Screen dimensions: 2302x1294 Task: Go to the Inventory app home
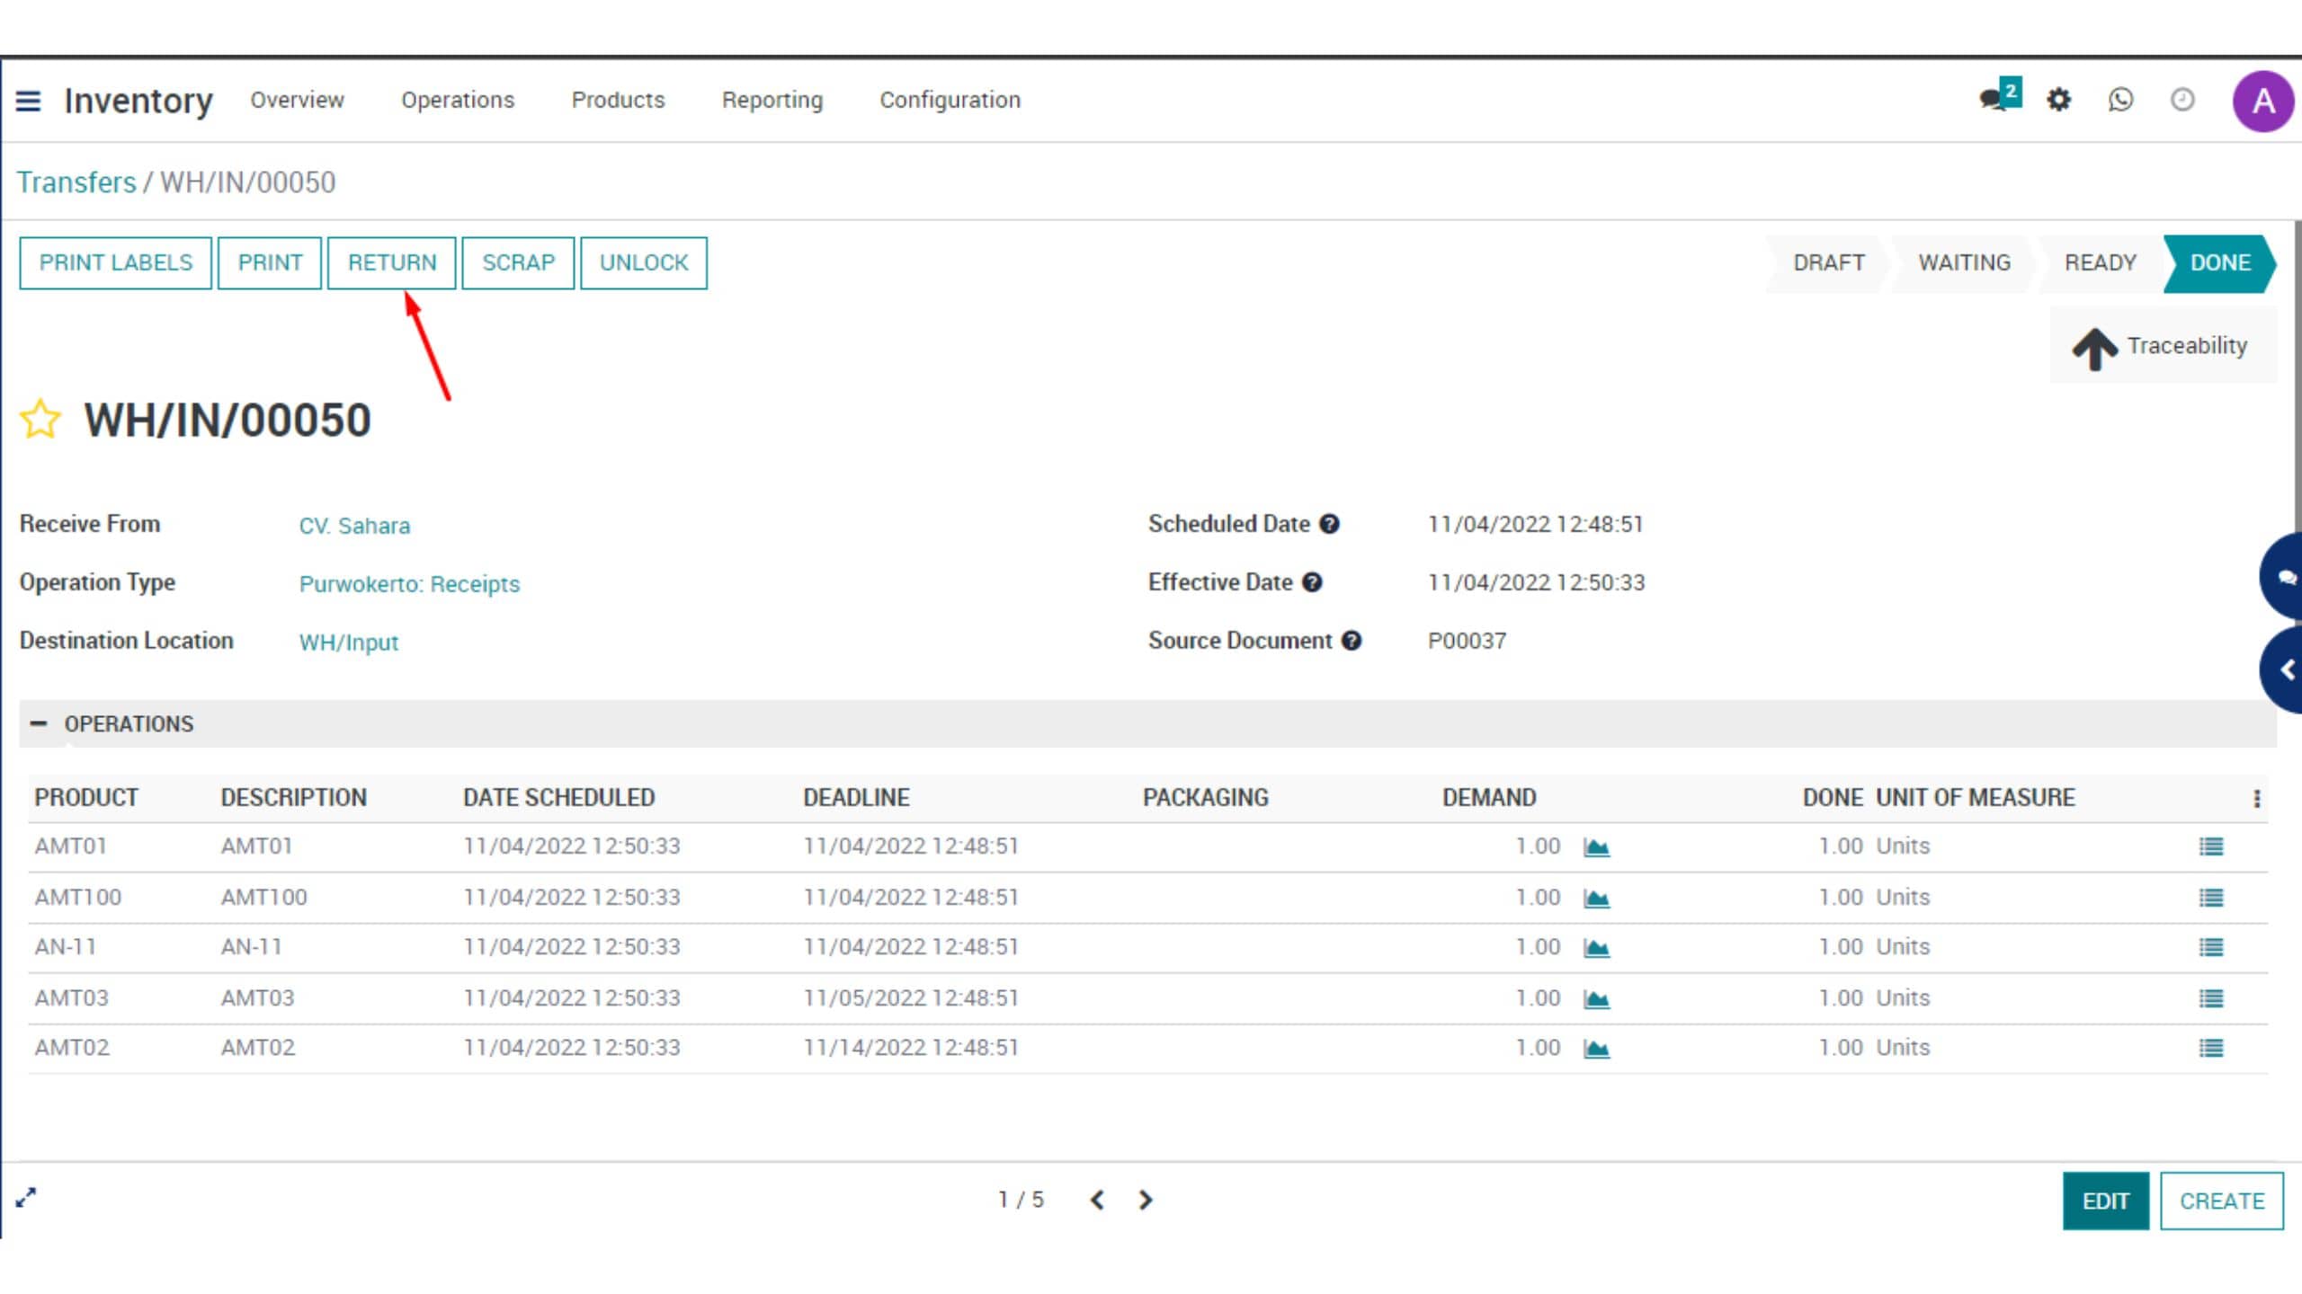coord(138,101)
